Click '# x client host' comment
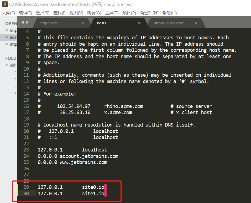Viewport: 251px width, 203px height. pyautogui.click(x=191, y=112)
